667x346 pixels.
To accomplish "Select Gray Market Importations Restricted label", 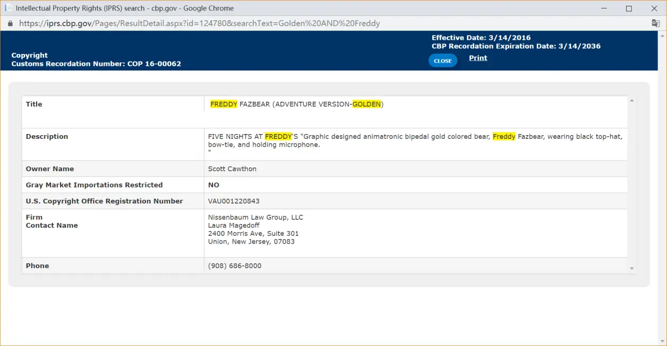I will pos(94,185).
